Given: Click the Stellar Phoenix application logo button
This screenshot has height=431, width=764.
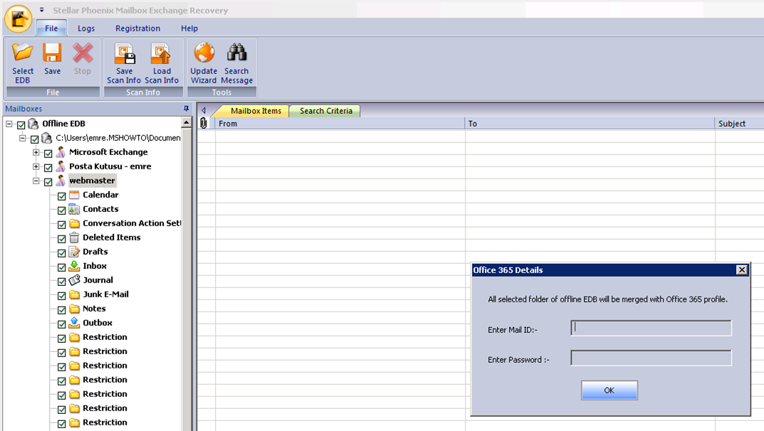Looking at the screenshot, I should coord(19,18).
